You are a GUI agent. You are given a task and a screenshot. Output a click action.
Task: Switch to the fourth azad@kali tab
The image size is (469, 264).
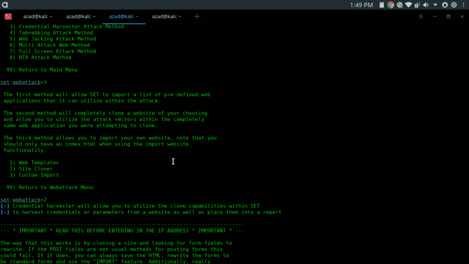(167, 16)
